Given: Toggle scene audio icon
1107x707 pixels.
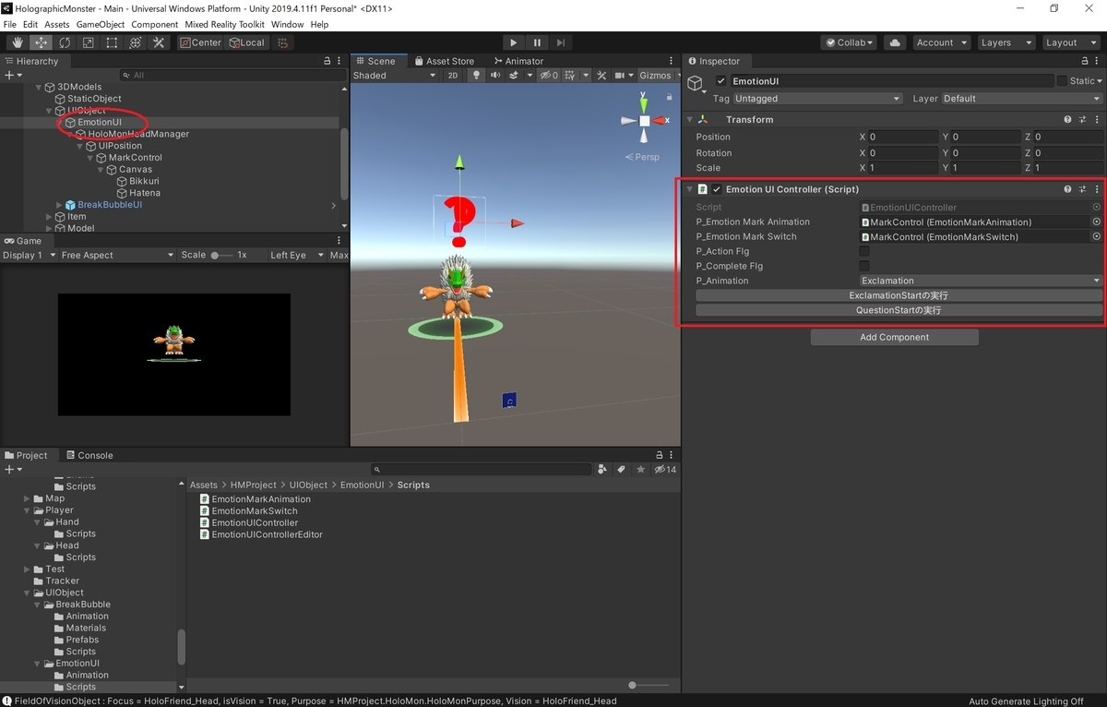Looking at the screenshot, I should coord(494,75).
